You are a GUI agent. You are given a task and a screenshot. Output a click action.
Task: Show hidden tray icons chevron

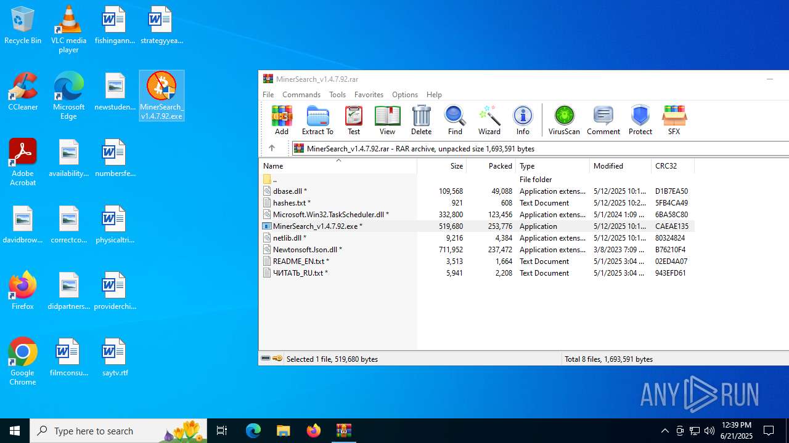tap(665, 431)
